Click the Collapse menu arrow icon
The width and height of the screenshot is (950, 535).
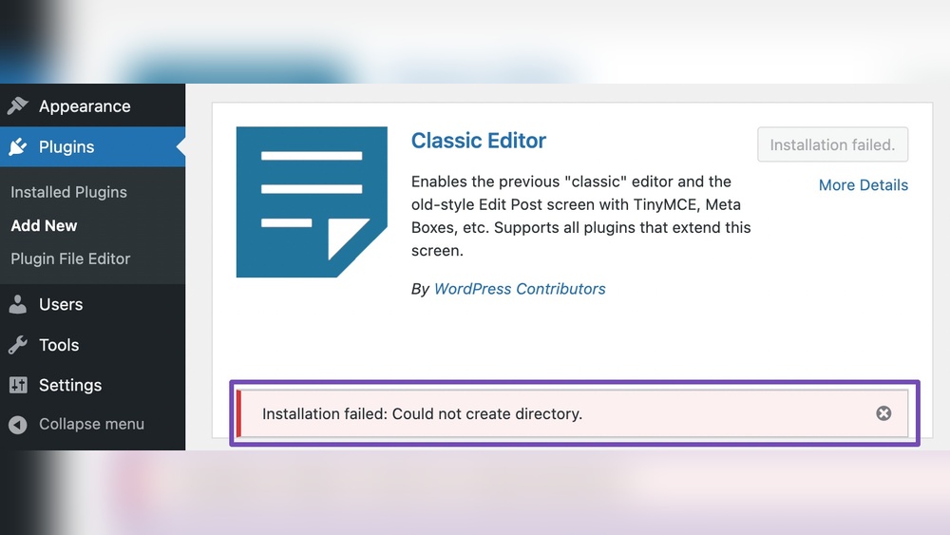click(18, 424)
